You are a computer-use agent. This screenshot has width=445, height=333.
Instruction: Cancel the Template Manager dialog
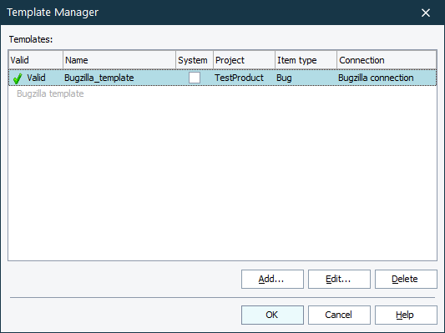point(339,315)
